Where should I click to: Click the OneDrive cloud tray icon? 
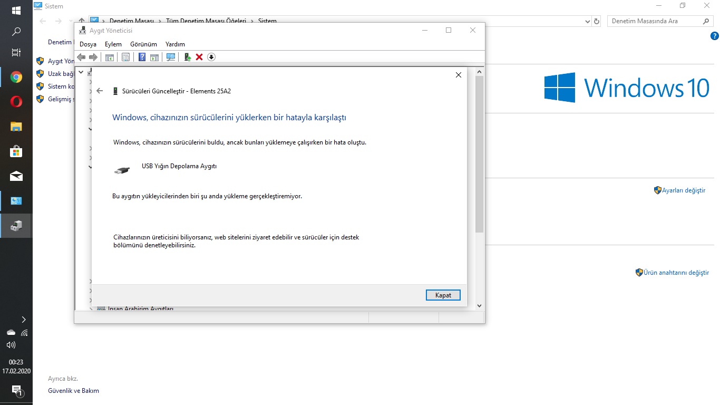[x=11, y=333]
